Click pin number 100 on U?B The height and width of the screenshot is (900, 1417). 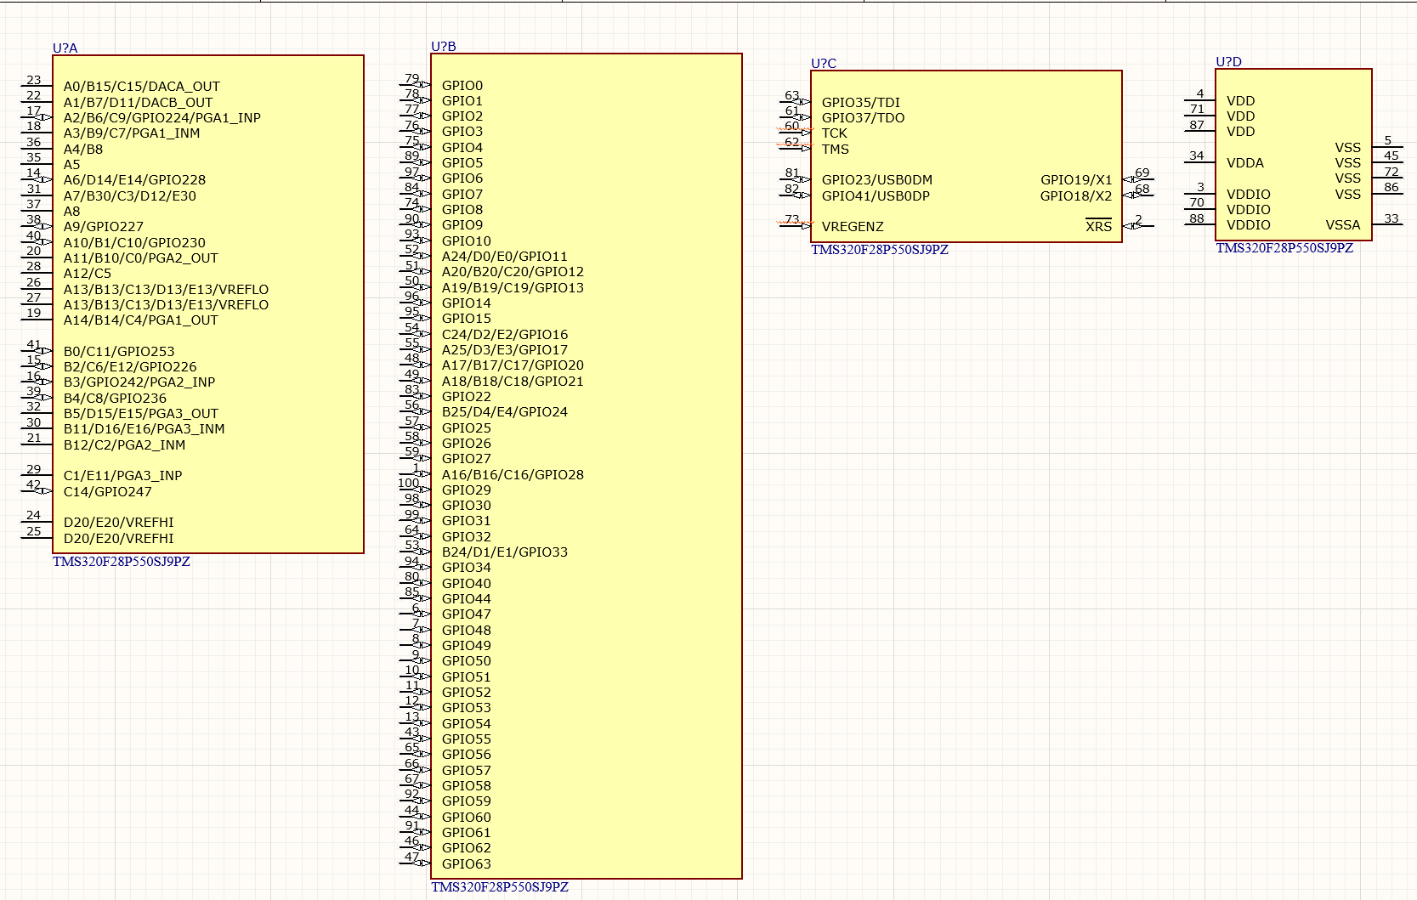click(409, 483)
